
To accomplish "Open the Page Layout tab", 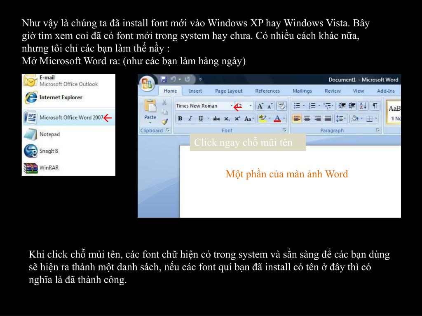I will click(x=228, y=91).
